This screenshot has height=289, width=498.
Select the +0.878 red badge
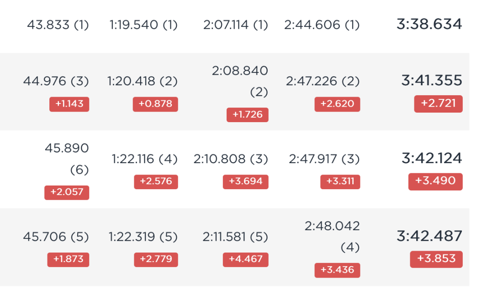pos(155,104)
